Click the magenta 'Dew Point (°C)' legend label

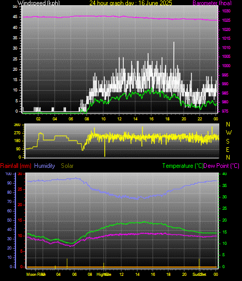[221, 166]
